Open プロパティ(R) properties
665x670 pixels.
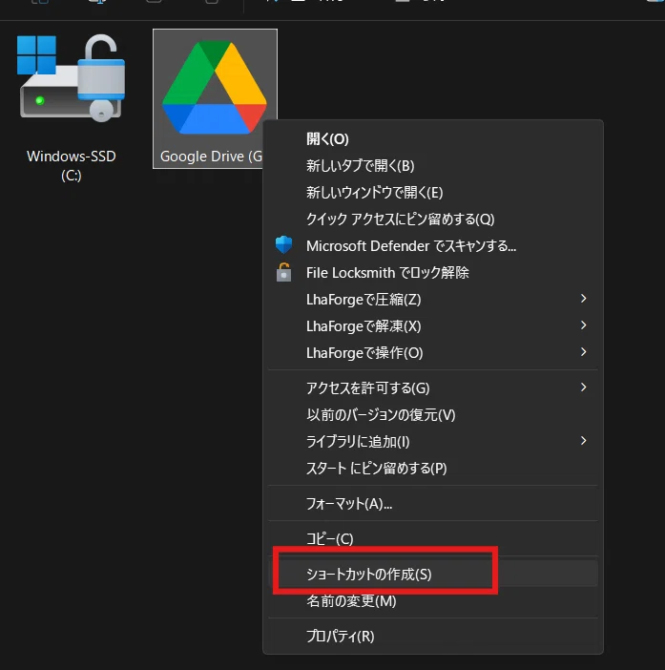pyautogui.click(x=432, y=636)
